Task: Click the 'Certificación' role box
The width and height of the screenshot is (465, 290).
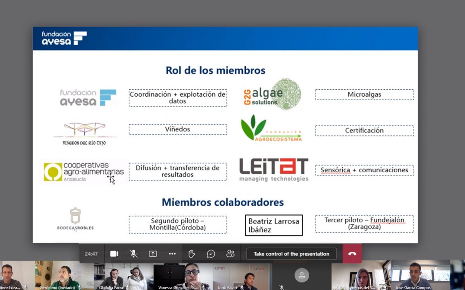Action: point(365,131)
